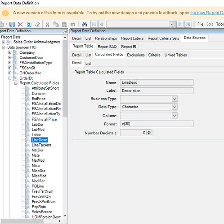
Task: Click the Save disk icon in toolbar
Action: (12, 24)
